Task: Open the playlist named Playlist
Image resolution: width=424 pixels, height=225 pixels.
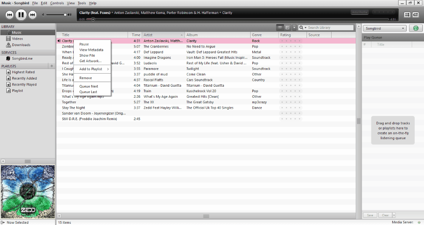Action: click(28, 91)
